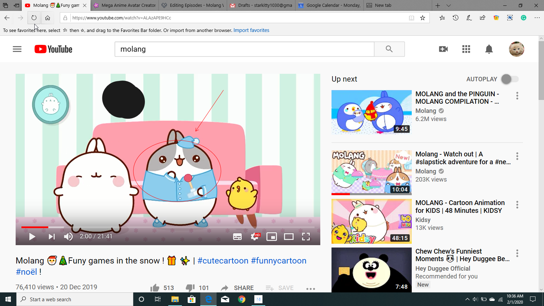Open the YouTube hamburger guide menu
544x306 pixels.
[17, 49]
